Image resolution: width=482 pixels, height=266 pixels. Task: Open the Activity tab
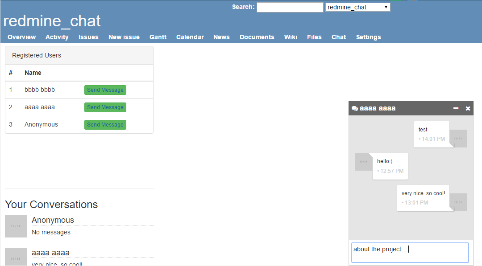pos(57,37)
